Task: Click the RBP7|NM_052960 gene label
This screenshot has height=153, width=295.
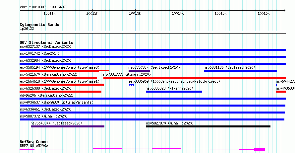Action: pyautogui.click(x=34, y=146)
